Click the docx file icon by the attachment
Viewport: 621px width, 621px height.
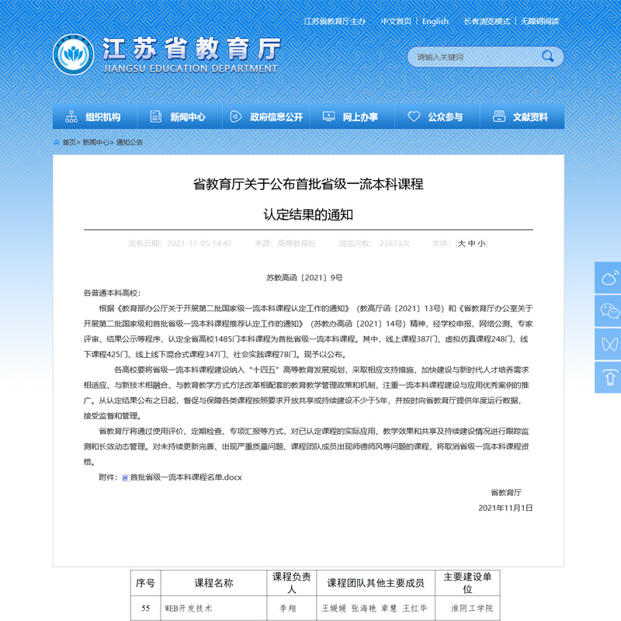point(125,478)
